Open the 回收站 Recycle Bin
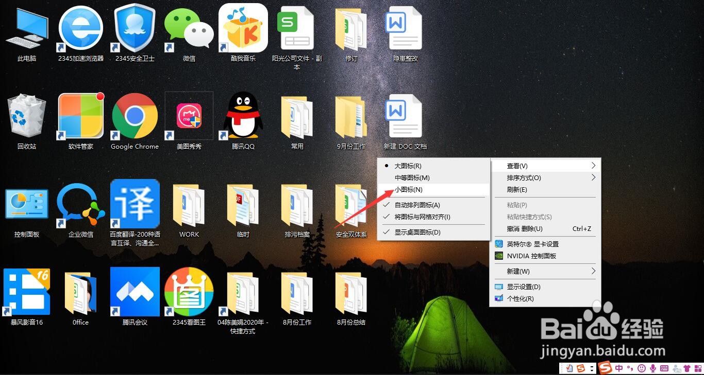Viewport: 704px width, 375px height. [26, 116]
